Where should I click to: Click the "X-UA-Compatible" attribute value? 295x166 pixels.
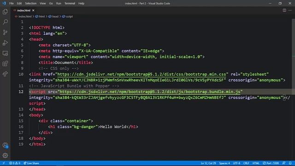(x=99, y=51)
